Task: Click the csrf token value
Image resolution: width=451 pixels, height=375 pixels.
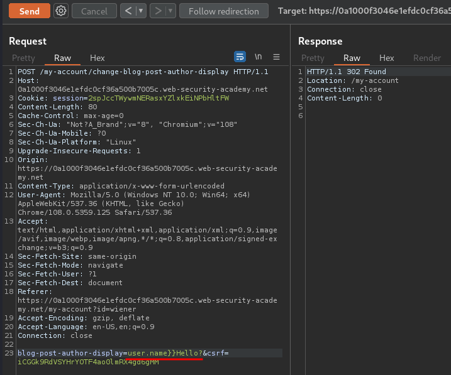Action: 88,362
